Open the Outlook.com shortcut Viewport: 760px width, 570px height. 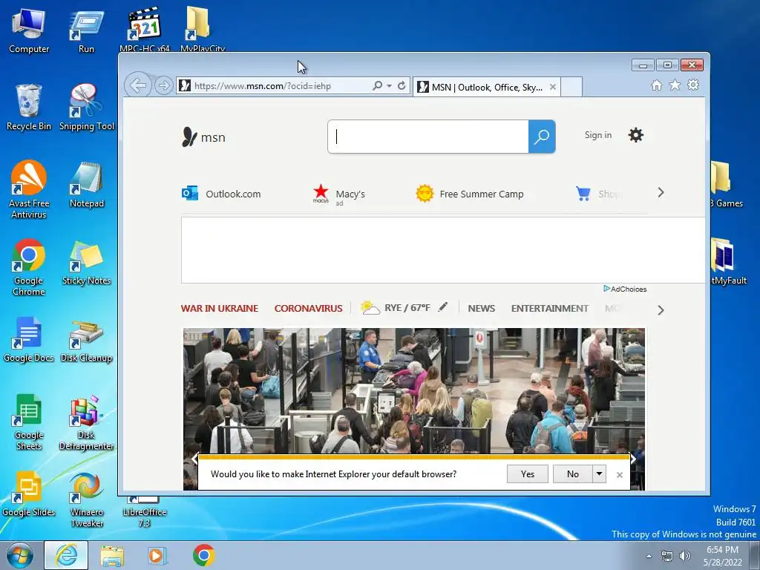[x=221, y=194]
